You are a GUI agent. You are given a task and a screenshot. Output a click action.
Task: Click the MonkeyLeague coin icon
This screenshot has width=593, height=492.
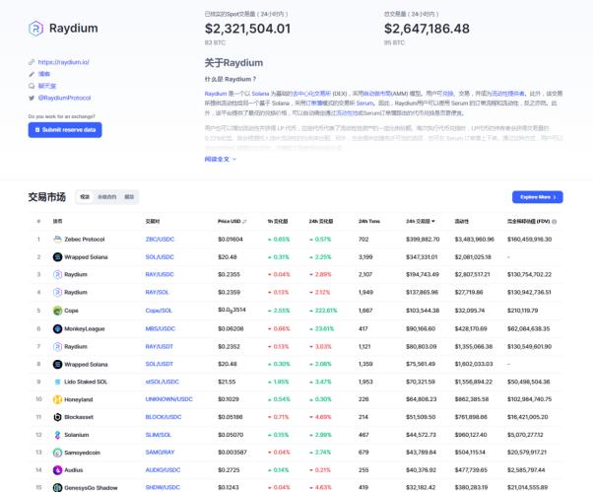coord(57,328)
